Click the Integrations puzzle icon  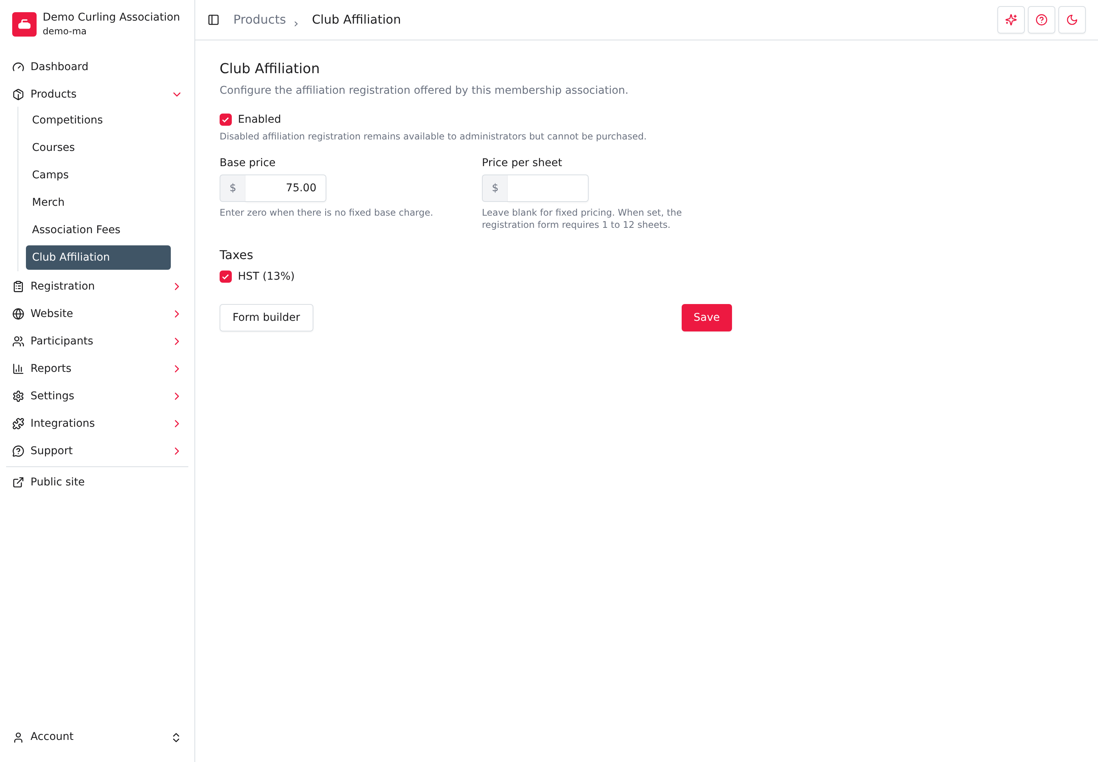[x=18, y=424]
